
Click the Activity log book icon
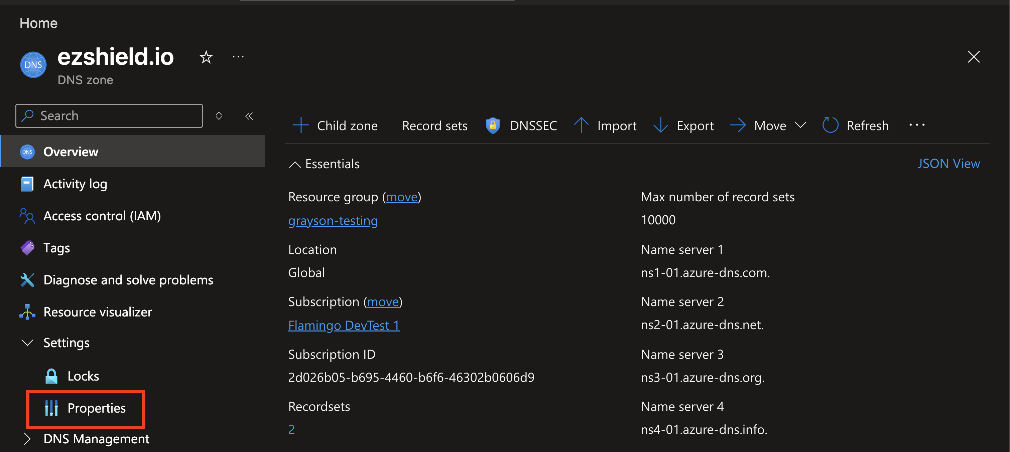coord(27,184)
